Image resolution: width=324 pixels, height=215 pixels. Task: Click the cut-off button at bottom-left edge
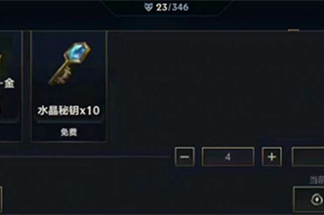click(1, 199)
